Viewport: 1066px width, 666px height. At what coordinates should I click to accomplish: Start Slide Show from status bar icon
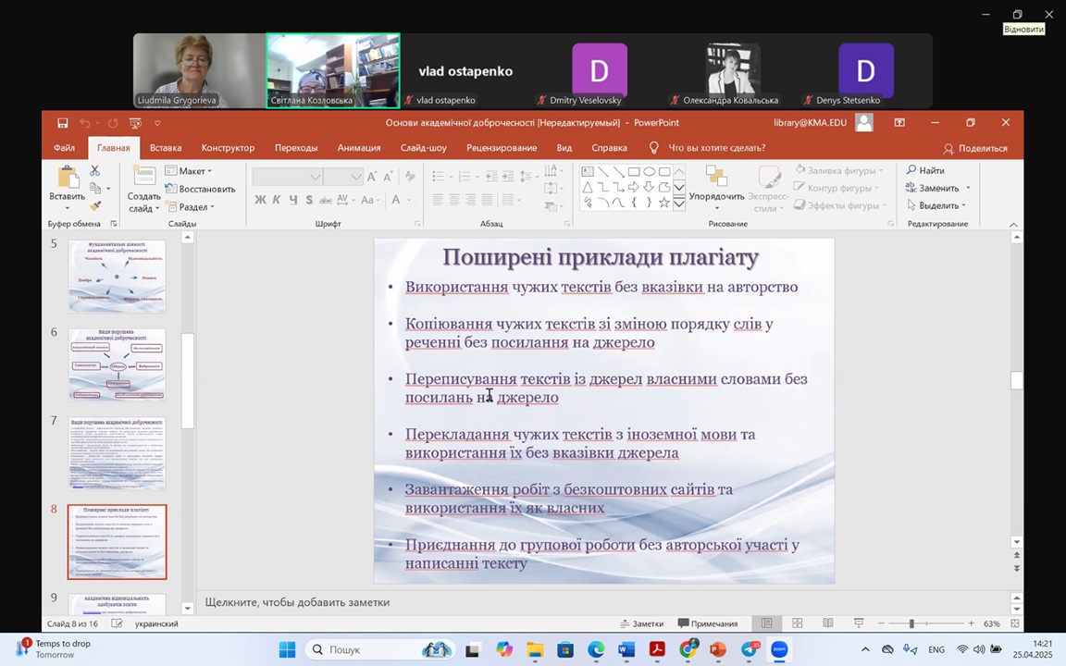point(859,623)
